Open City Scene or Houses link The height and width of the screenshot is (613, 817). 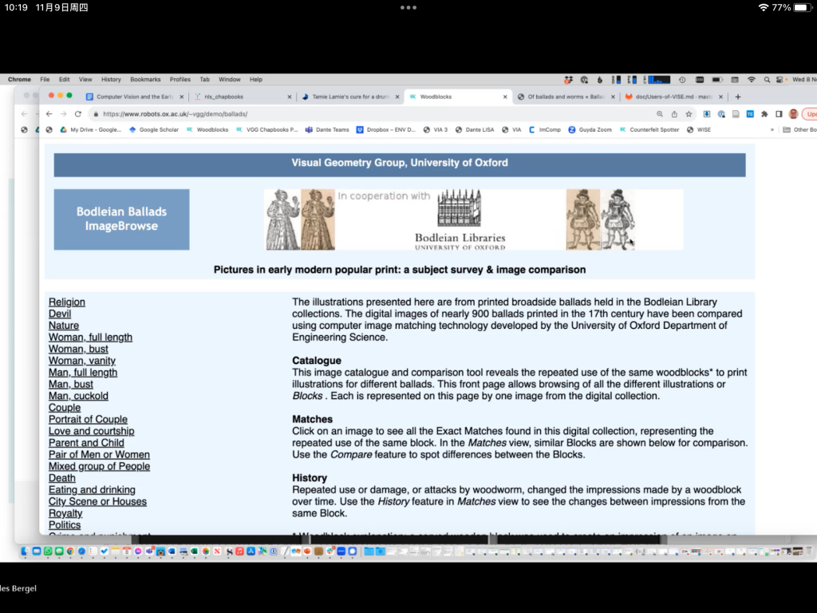(x=97, y=501)
